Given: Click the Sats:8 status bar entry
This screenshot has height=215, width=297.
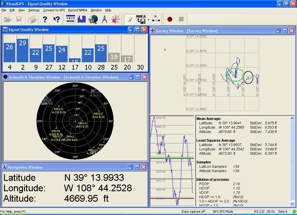Looking at the screenshot, I should (x=283, y=212).
